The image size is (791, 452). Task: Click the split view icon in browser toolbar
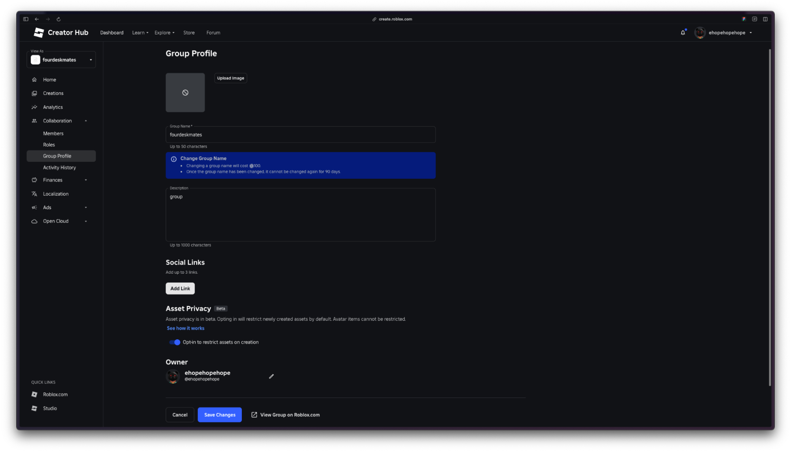tap(765, 19)
